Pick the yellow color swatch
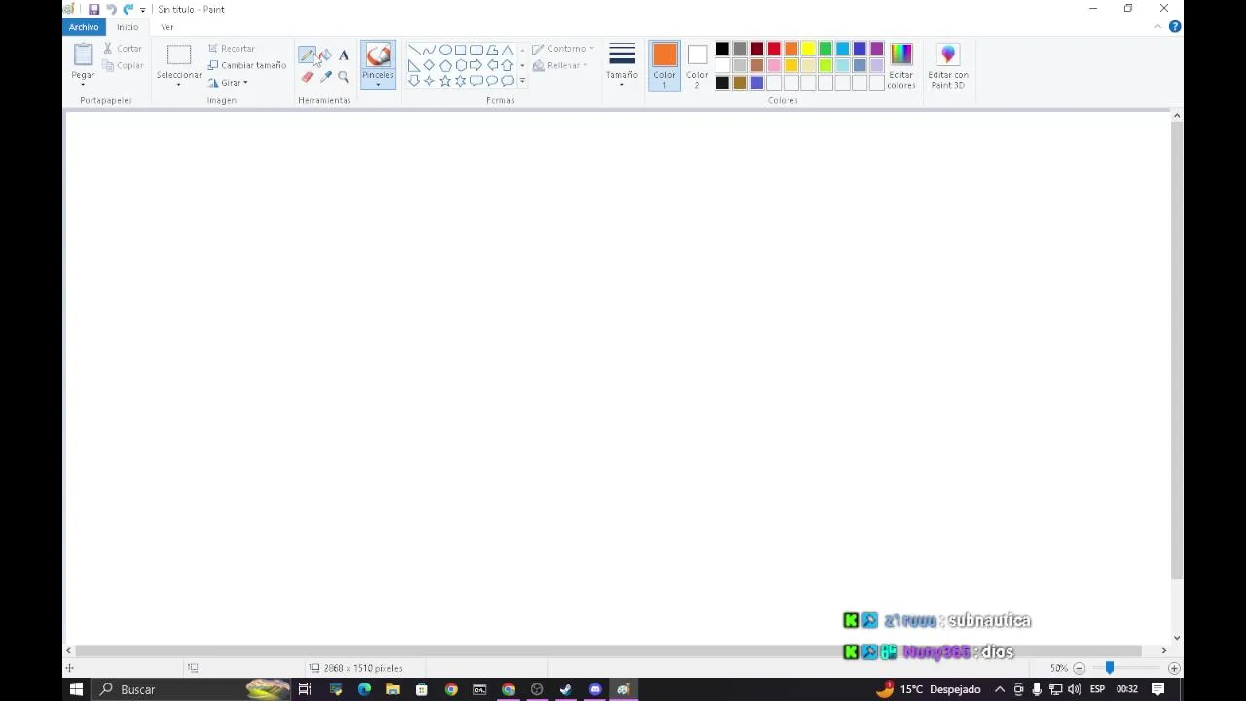This screenshot has height=701, width=1246. (x=808, y=49)
